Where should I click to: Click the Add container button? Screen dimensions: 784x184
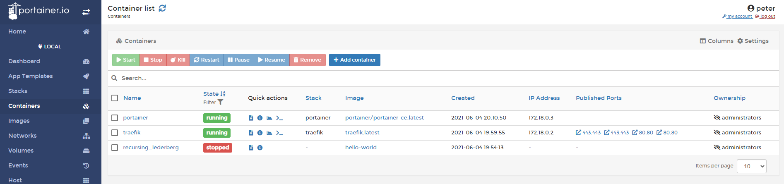[x=355, y=60]
